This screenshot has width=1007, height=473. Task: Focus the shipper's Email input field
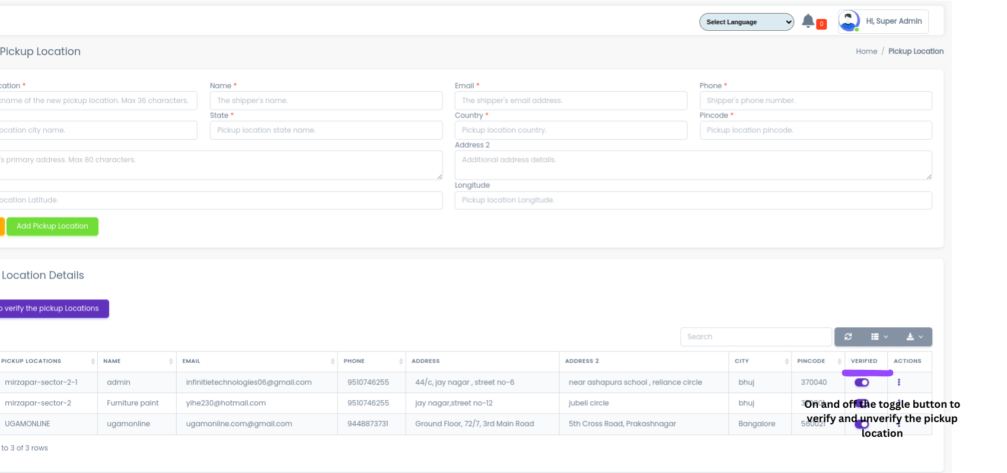point(571,101)
